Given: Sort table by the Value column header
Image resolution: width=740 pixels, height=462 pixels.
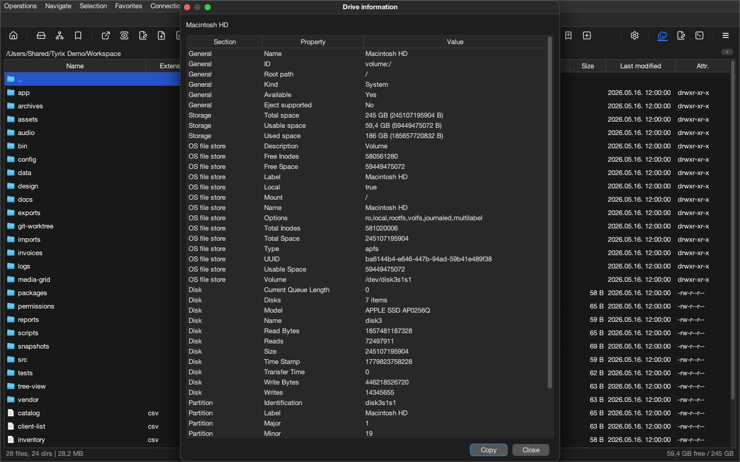Looking at the screenshot, I should pos(455,42).
